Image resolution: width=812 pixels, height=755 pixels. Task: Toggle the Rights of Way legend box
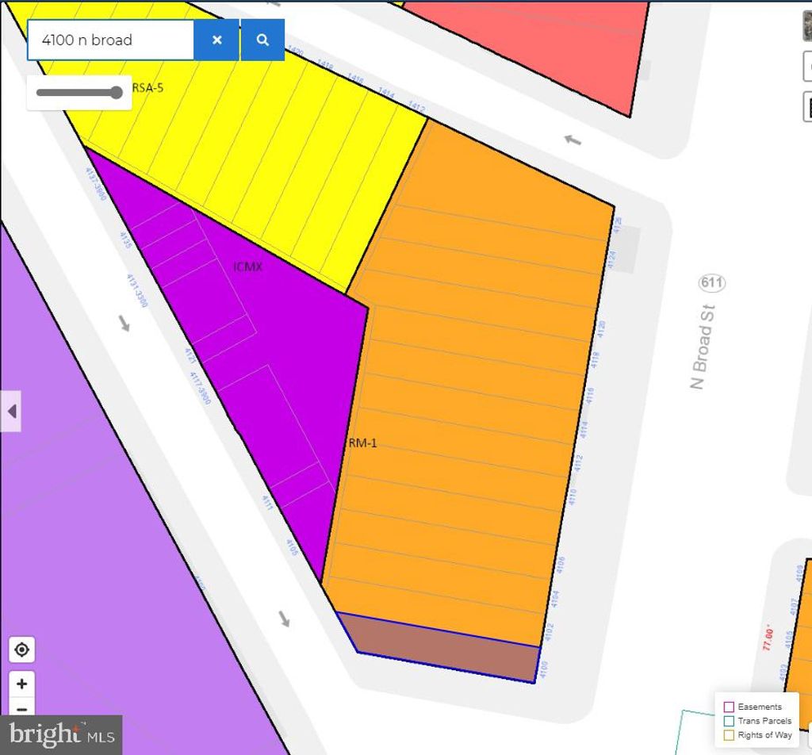[729, 735]
